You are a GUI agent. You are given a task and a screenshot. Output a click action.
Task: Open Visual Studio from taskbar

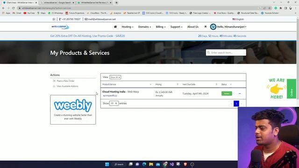click(x=171, y=164)
